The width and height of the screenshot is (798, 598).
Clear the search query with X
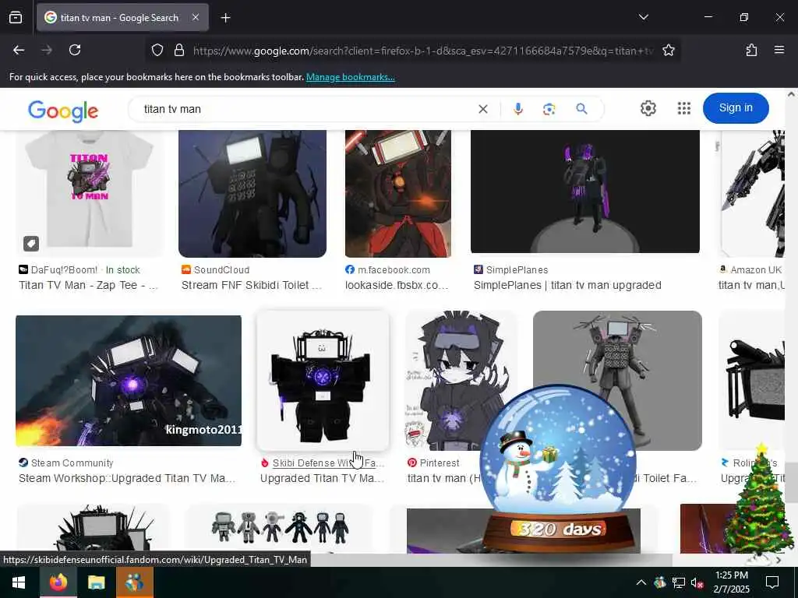[x=483, y=109]
